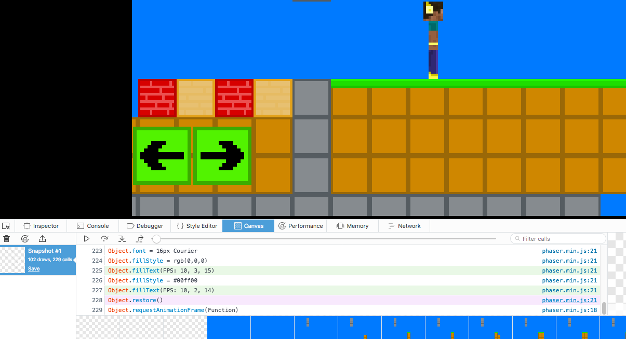Click the player character in the game

(x=433, y=40)
